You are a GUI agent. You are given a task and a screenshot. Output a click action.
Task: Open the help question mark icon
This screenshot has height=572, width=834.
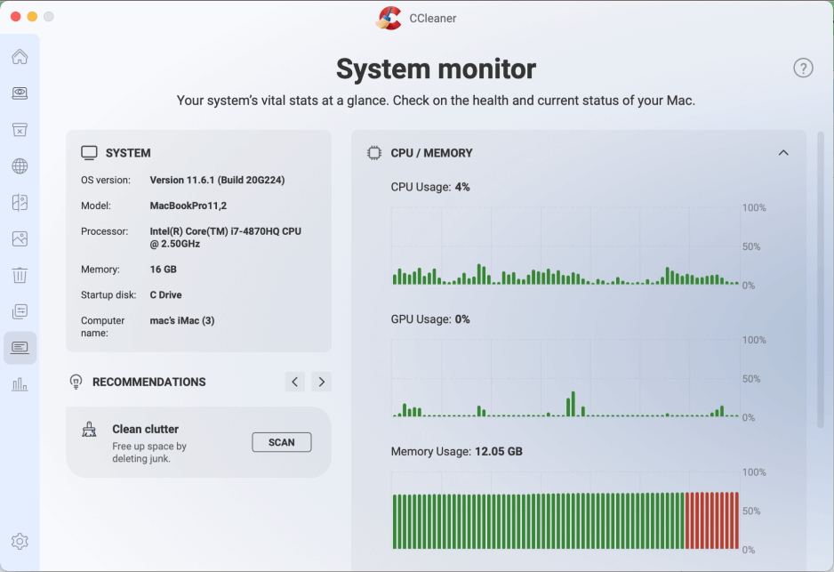point(803,68)
